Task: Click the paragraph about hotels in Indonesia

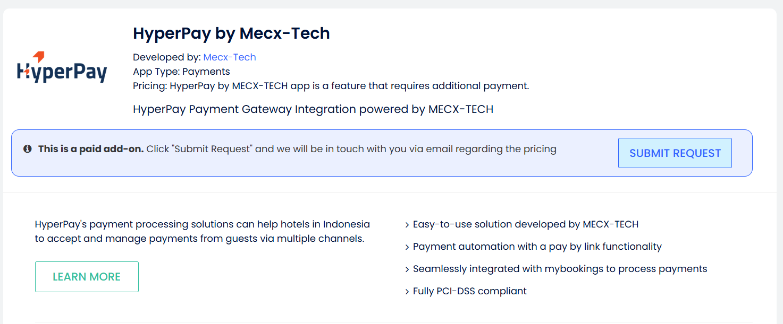Action: 202,231
